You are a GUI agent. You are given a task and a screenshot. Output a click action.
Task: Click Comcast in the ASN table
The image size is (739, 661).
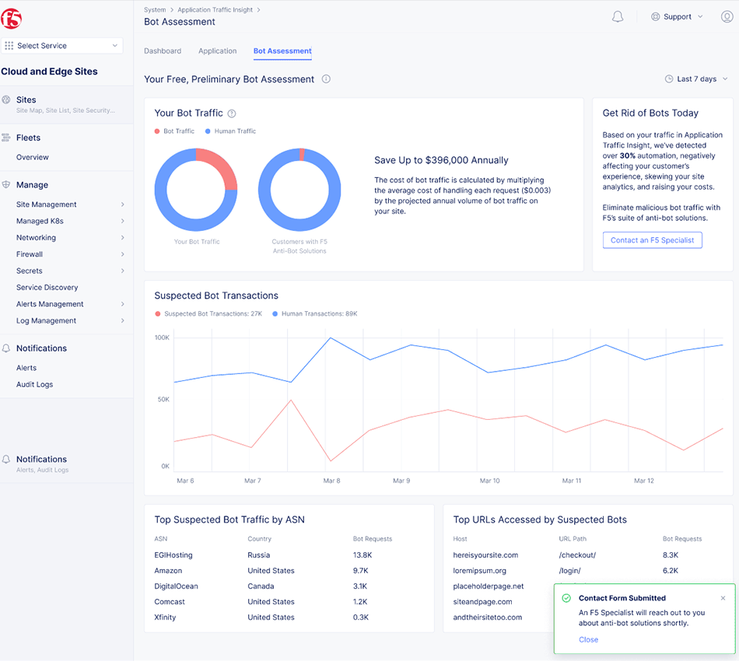tap(170, 602)
